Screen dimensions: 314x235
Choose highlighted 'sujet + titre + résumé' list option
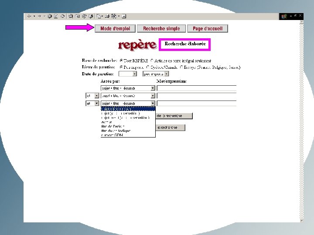click(128, 109)
